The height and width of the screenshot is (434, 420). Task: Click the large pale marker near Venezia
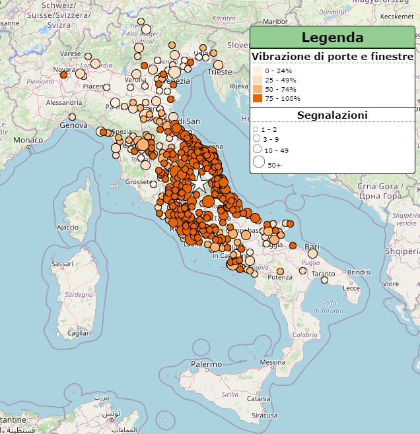coord(174,72)
